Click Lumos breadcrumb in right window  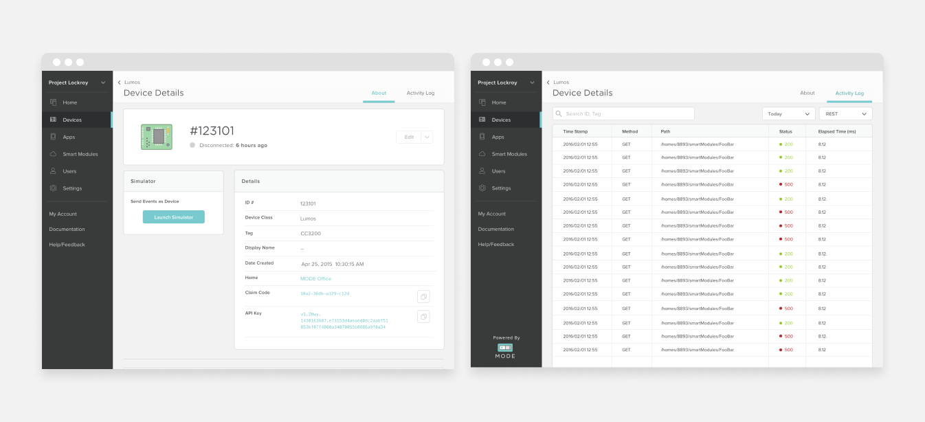pos(561,82)
